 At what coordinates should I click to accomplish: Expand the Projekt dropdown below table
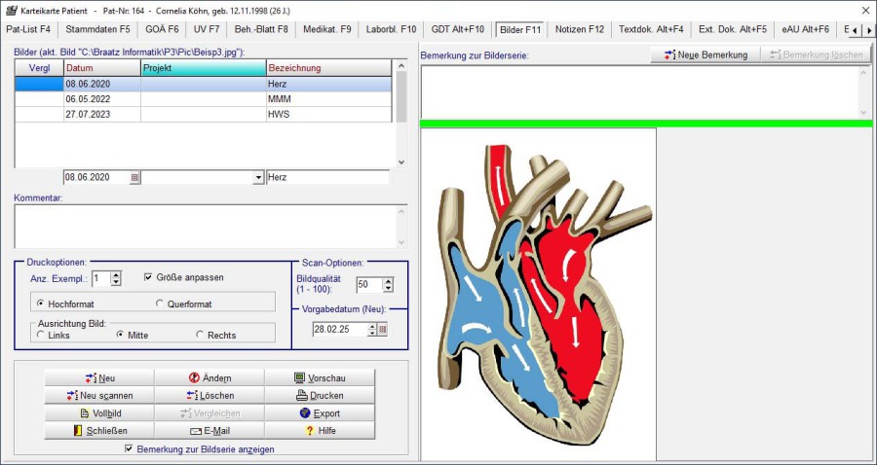(258, 178)
